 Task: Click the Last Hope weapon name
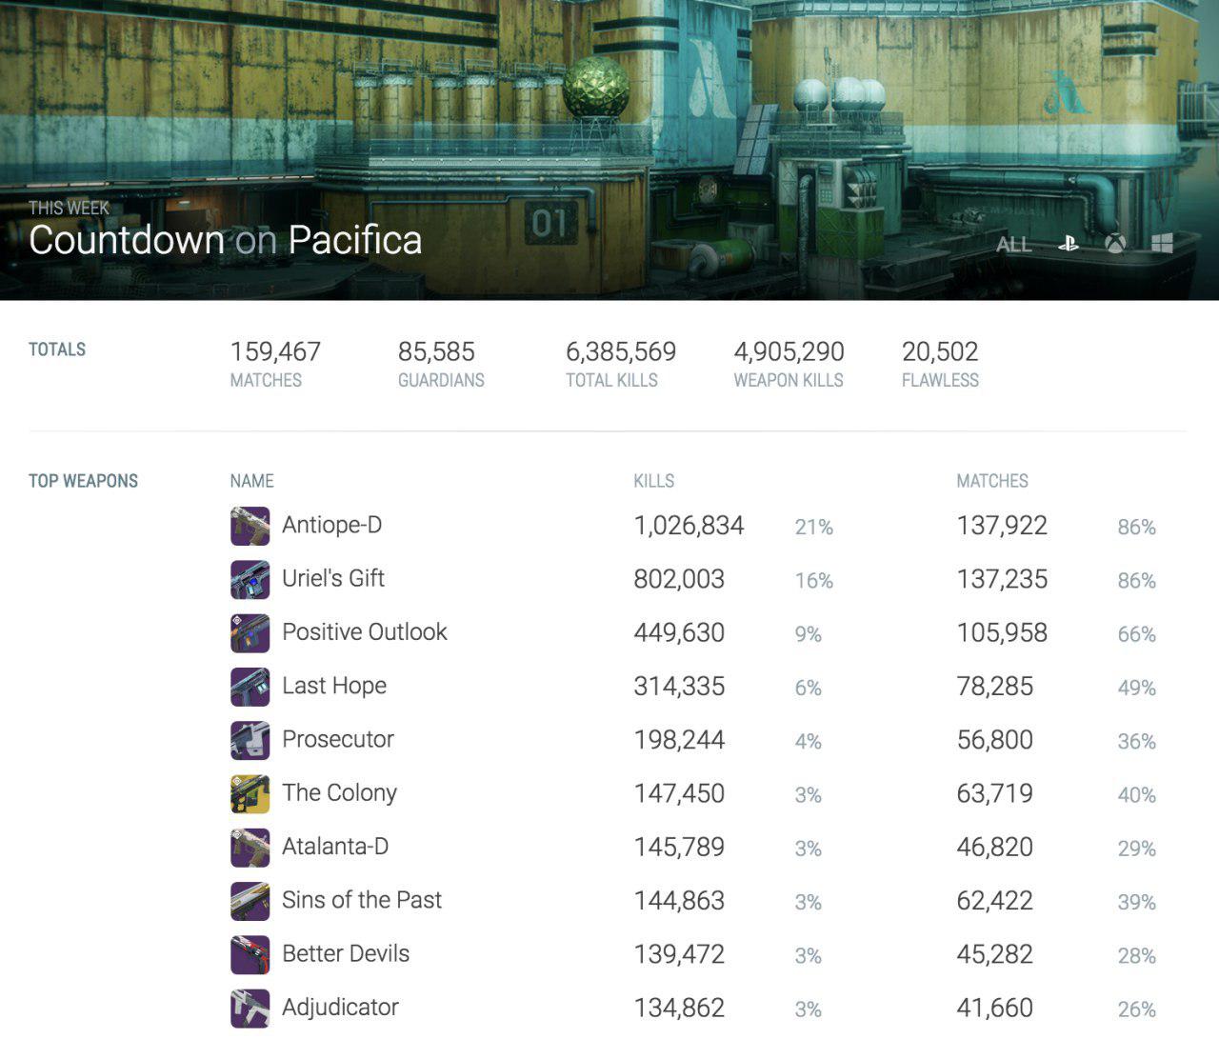[x=334, y=686]
